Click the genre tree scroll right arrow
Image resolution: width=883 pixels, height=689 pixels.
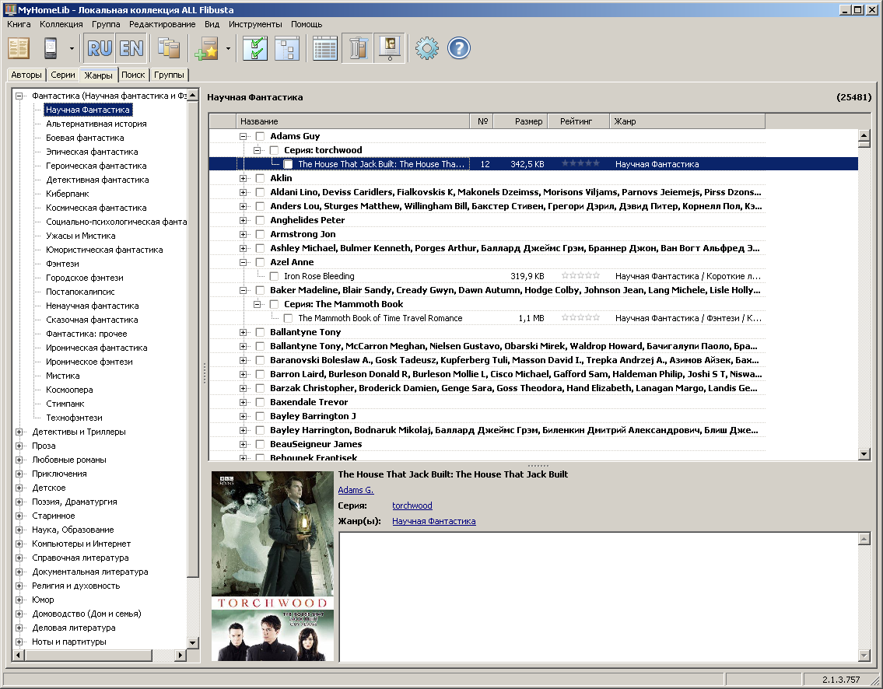[180, 656]
